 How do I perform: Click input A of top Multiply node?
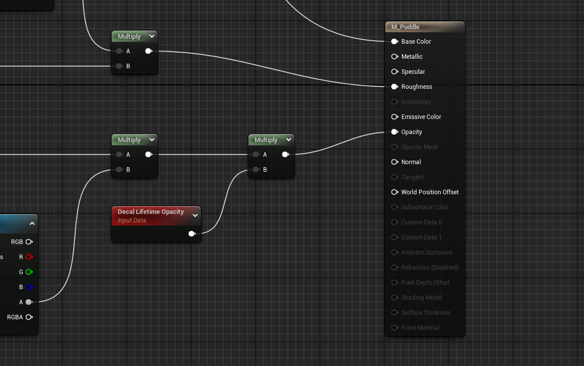pyautogui.click(x=119, y=51)
